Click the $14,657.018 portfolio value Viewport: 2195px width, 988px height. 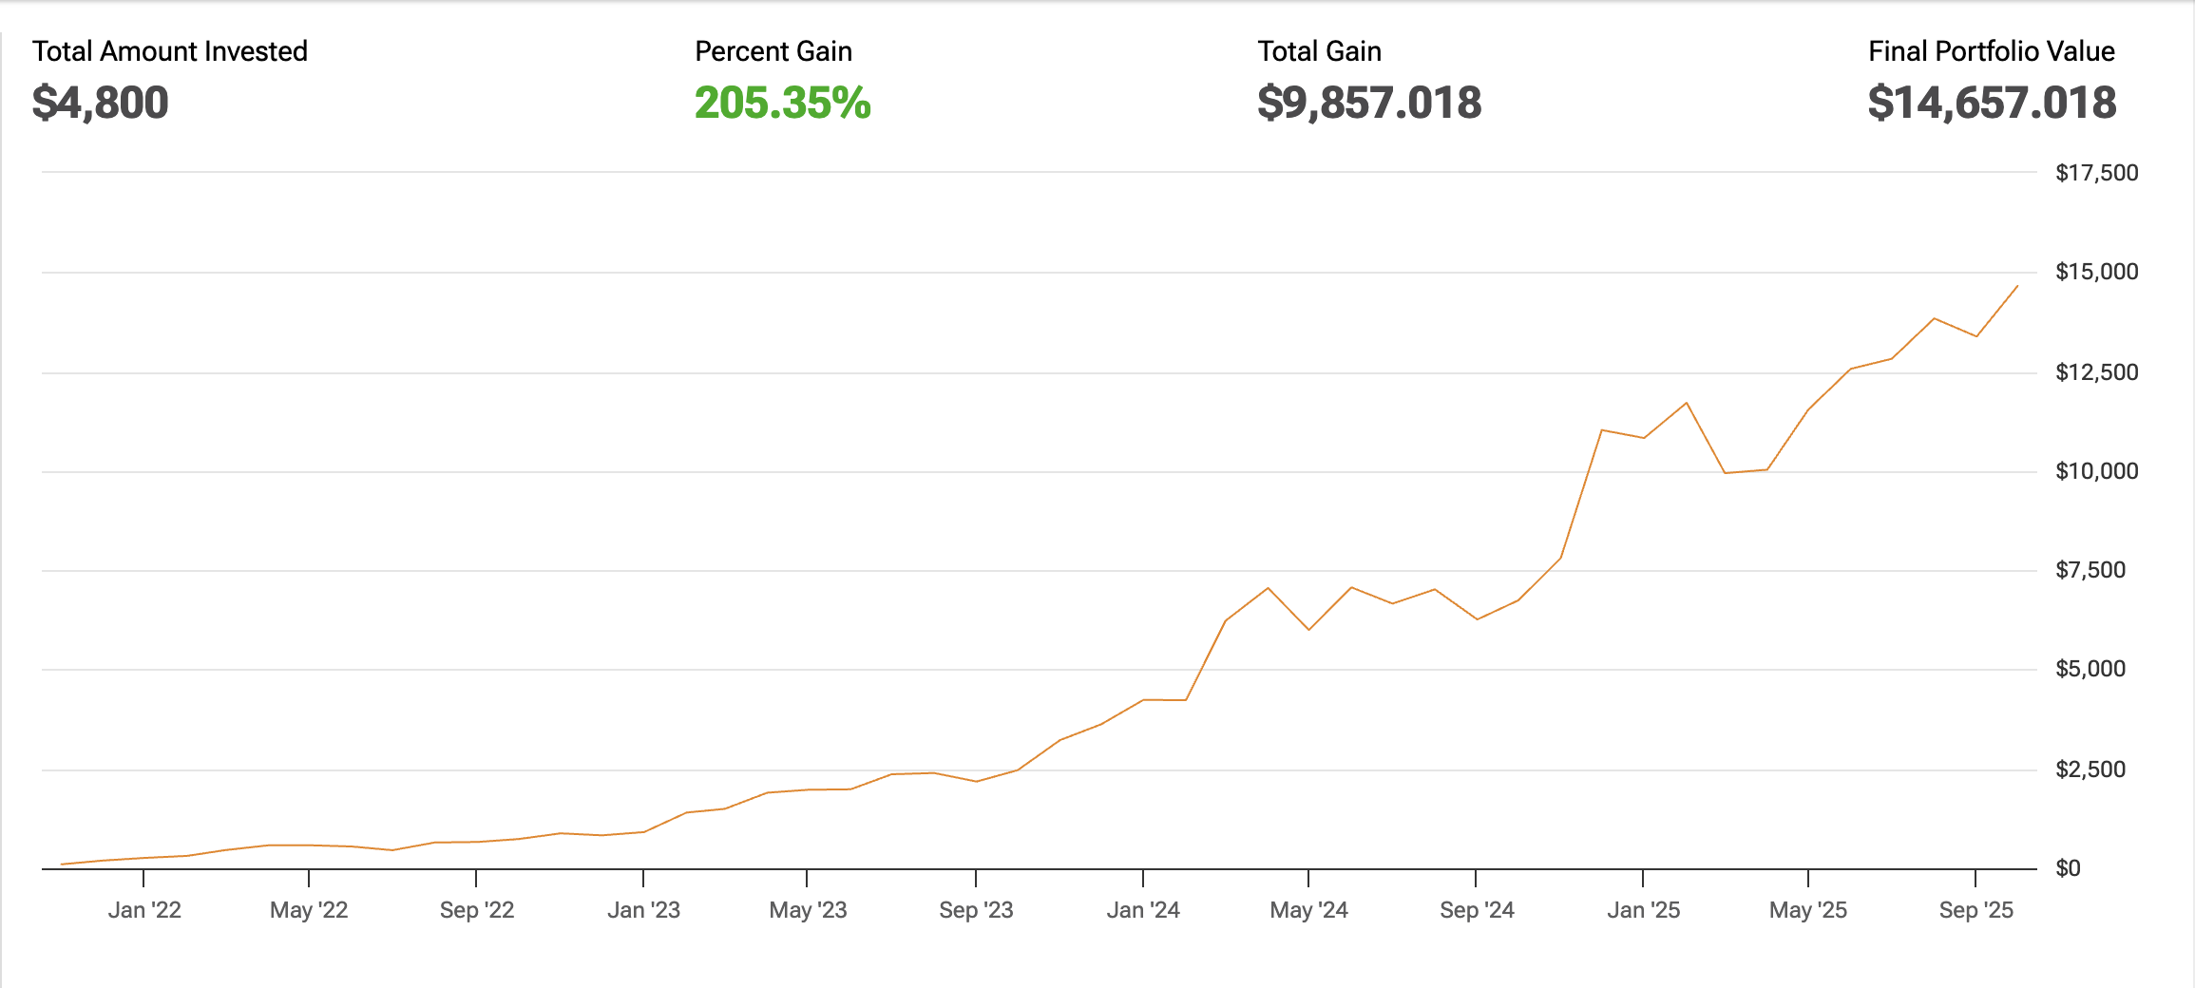[1992, 103]
